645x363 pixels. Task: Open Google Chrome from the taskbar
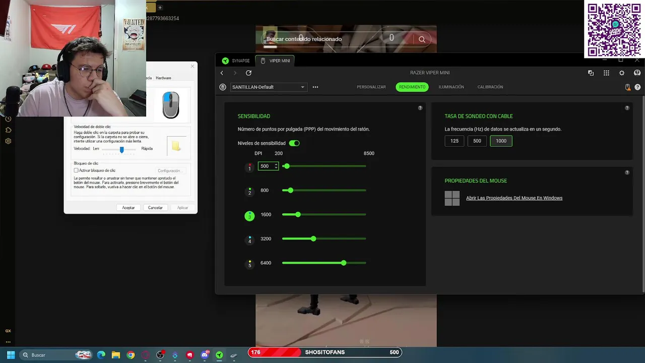coord(131,355)
